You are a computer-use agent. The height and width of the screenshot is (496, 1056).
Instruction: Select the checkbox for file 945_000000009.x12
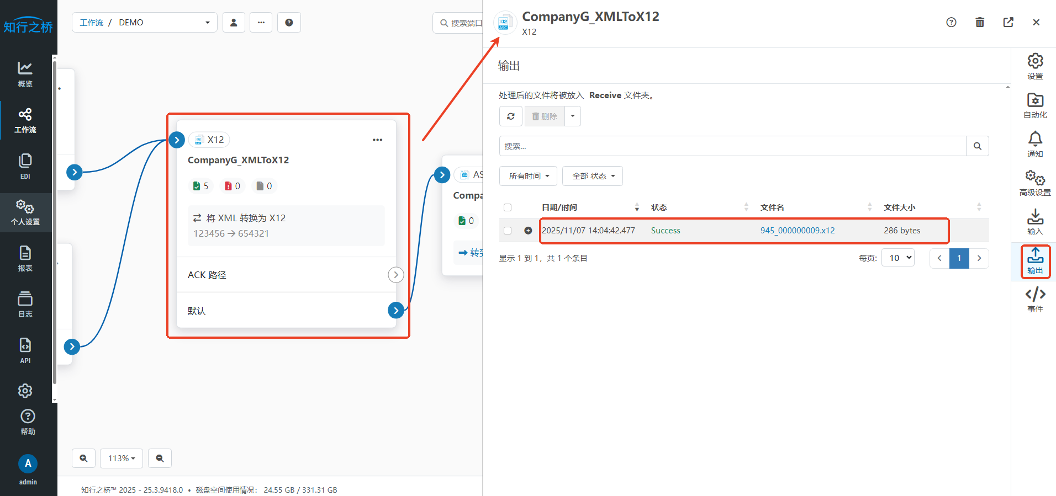tap(508, 231)
